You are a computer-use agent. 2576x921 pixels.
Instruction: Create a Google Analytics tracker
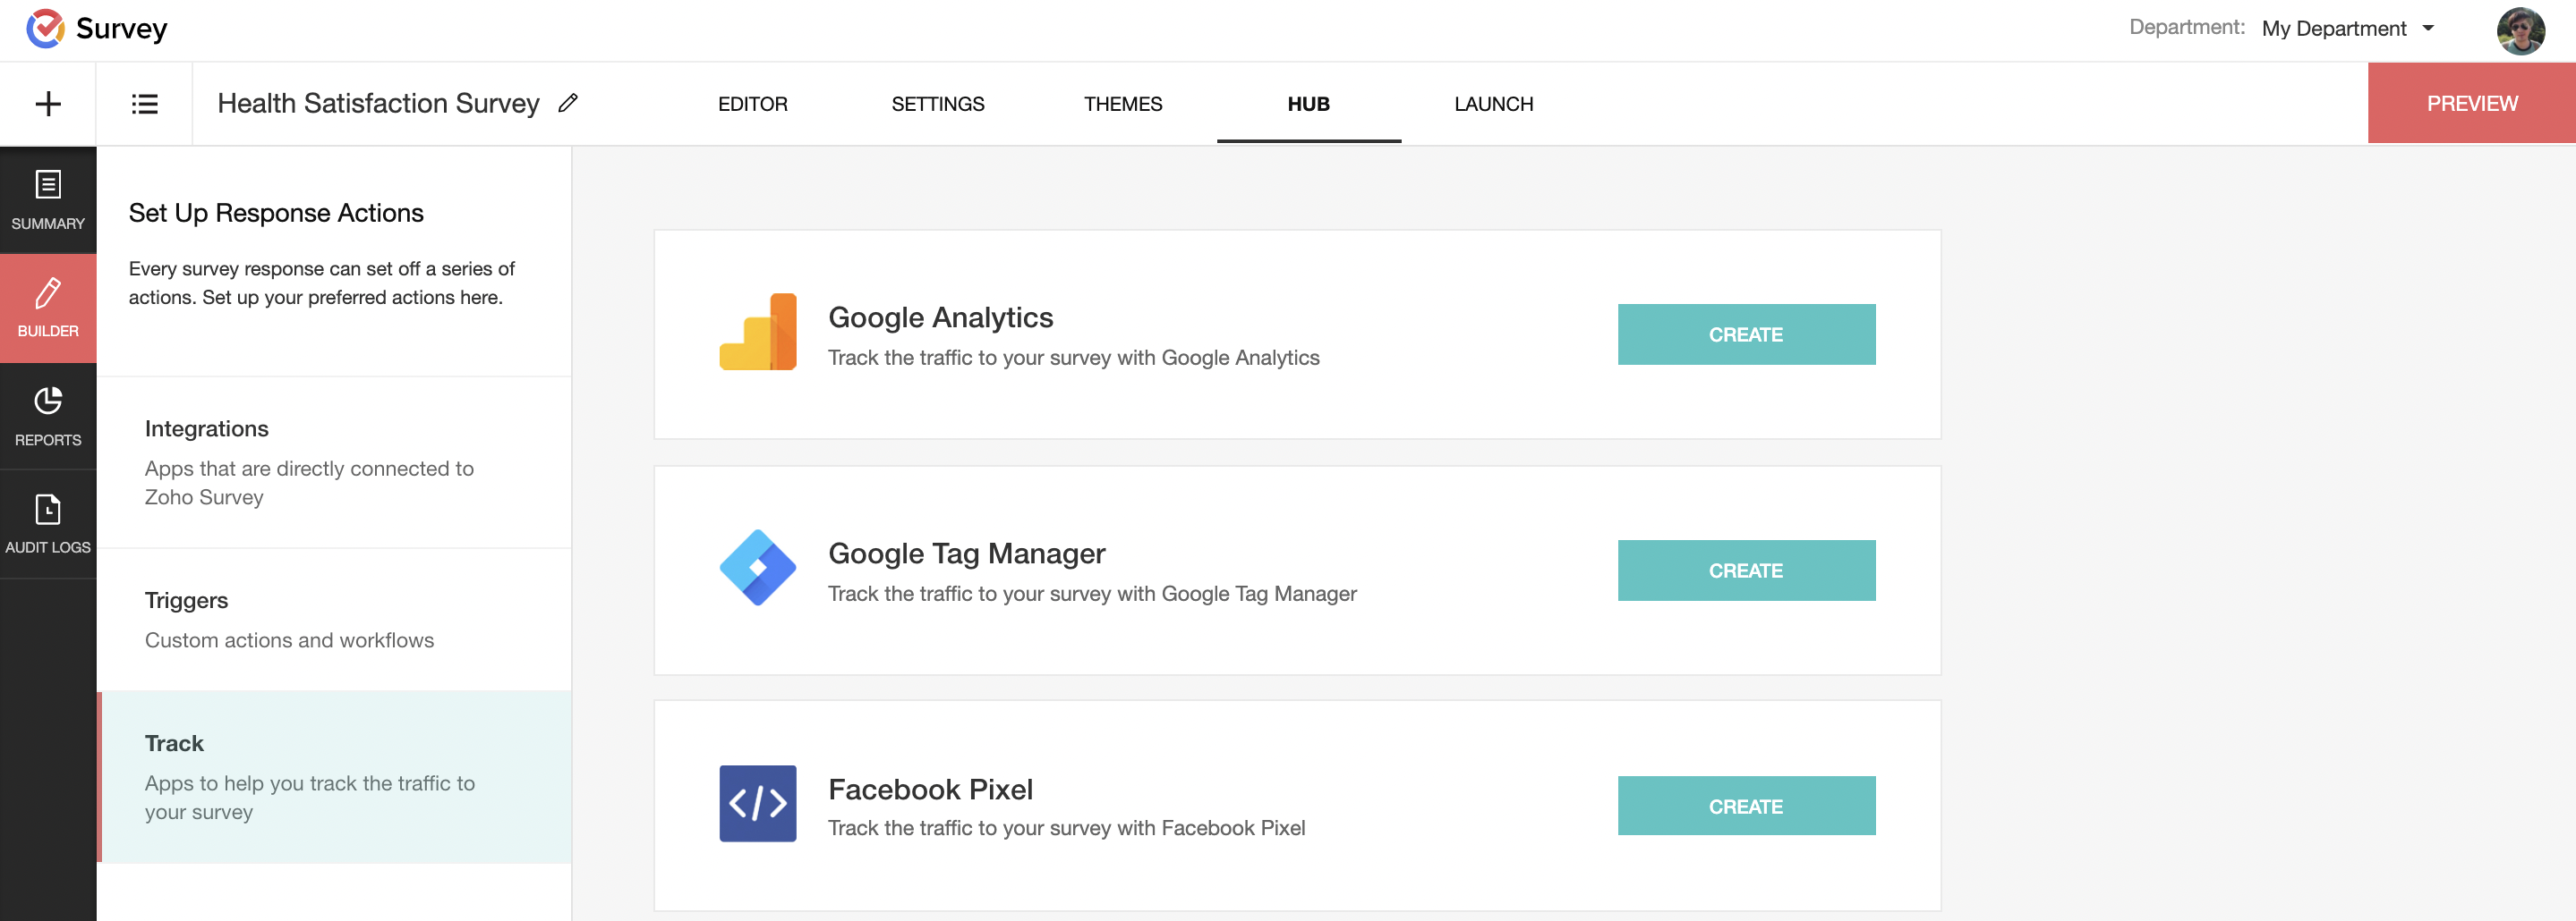click(x=1745, y=334)
